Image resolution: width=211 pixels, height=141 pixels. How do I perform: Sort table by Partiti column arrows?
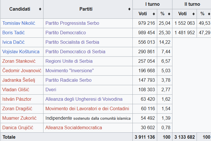click(x=129, y=9)
